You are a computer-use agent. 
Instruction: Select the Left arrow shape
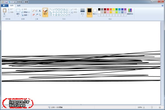pyautogui.click(x=64, y=12)
